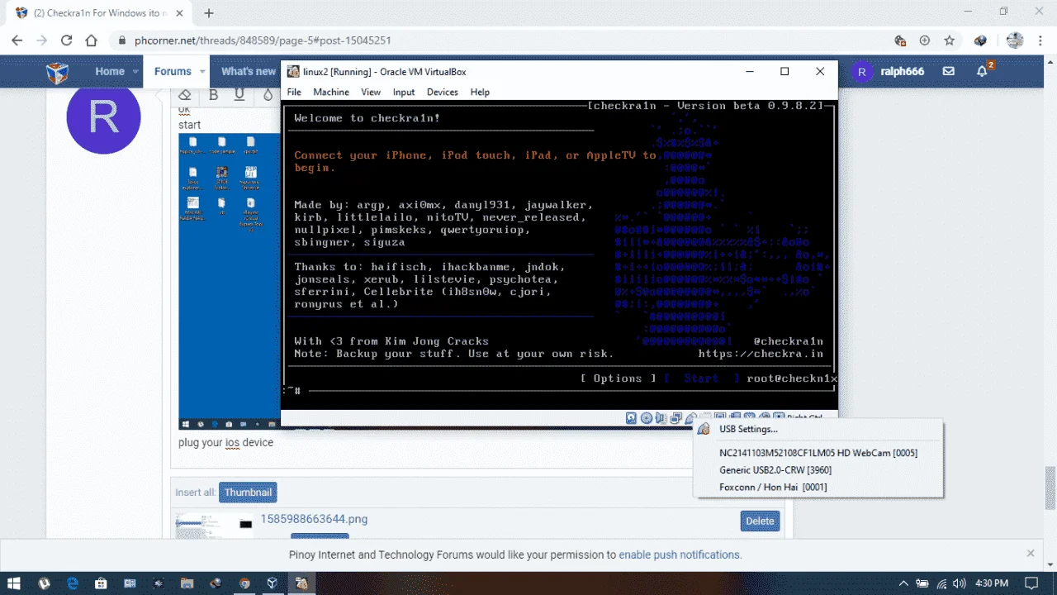Open File Explorer from the taskbar
The image size is (1057, 595).
coord(187,583)
